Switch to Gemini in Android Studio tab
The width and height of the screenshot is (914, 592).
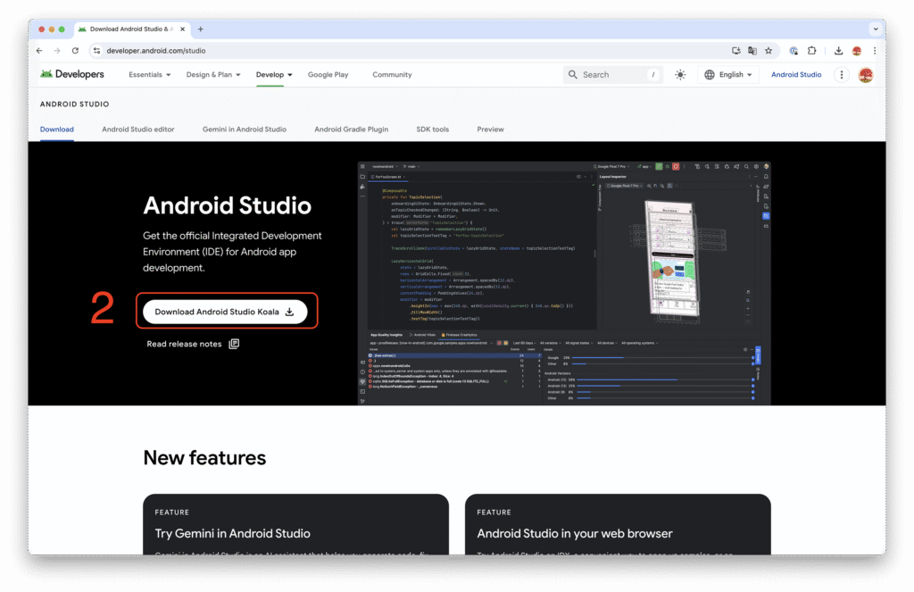(245, 129)
